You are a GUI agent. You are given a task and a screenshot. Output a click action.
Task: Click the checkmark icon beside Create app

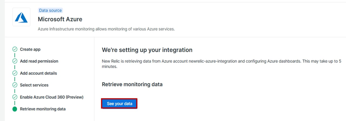pos(15,49)
